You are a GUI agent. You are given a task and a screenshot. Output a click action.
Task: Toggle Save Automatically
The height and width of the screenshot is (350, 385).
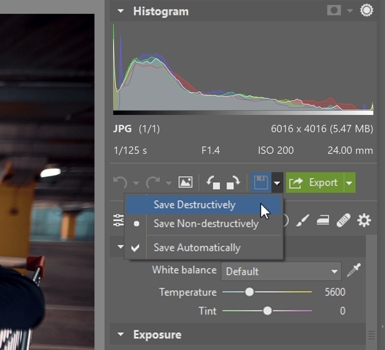coord(204,248)
